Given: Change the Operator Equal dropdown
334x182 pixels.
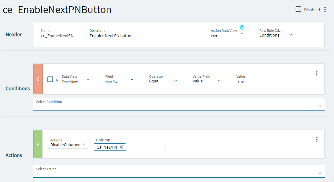Looking at the screenshot, I should [x=175, y=81].
